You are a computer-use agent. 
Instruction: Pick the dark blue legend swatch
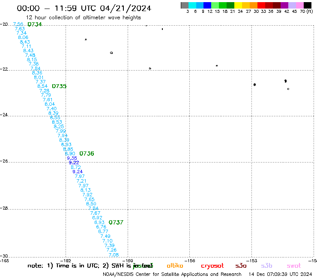click(207, 5)
